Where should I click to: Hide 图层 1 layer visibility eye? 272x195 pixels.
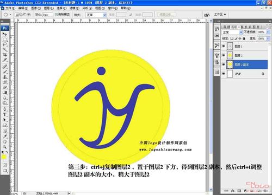[x=224, y=46]
